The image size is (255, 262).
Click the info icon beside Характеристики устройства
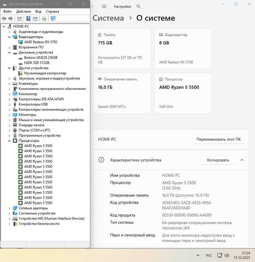click(101, 160)
